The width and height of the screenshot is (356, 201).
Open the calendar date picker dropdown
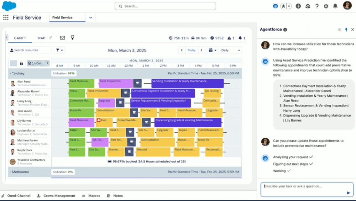[x=212, y=50]
